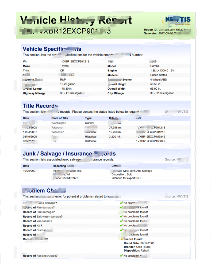
Task: Click the Vehicle Specifications section heading
Action: pos(52,49)
